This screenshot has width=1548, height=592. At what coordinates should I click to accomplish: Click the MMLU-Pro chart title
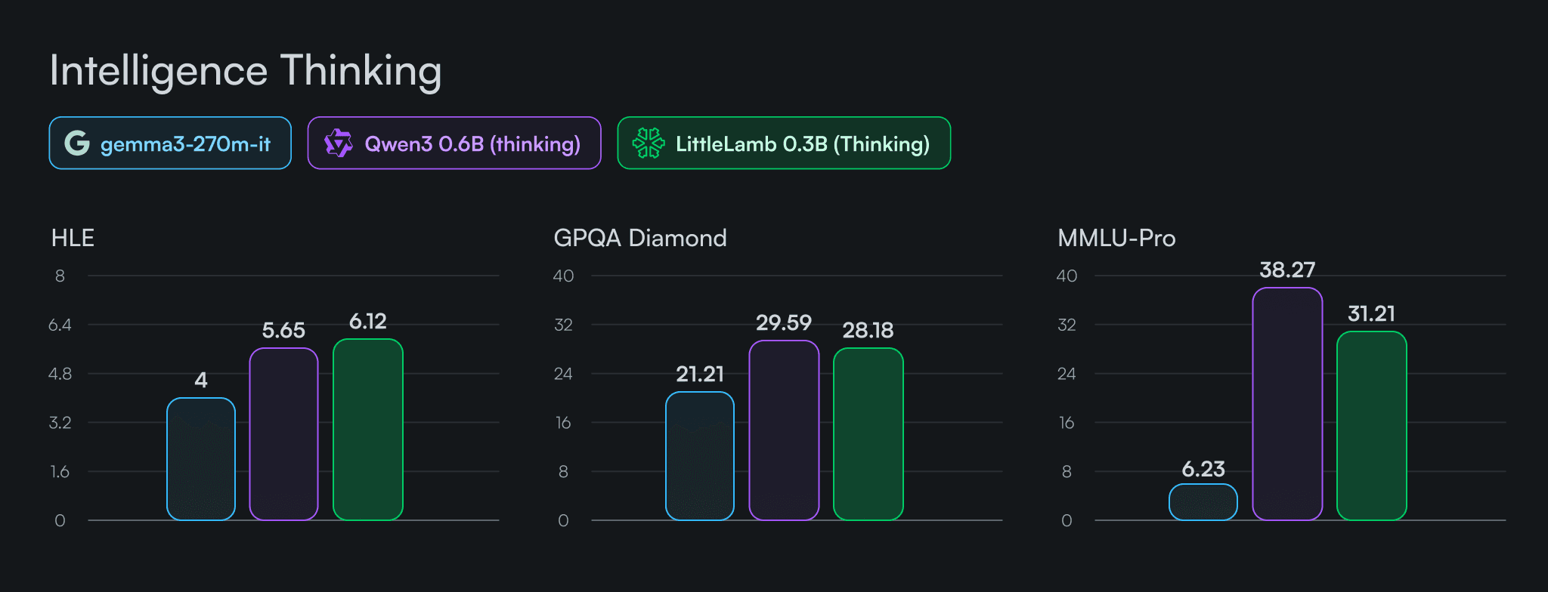click(x=1116, y=238)
